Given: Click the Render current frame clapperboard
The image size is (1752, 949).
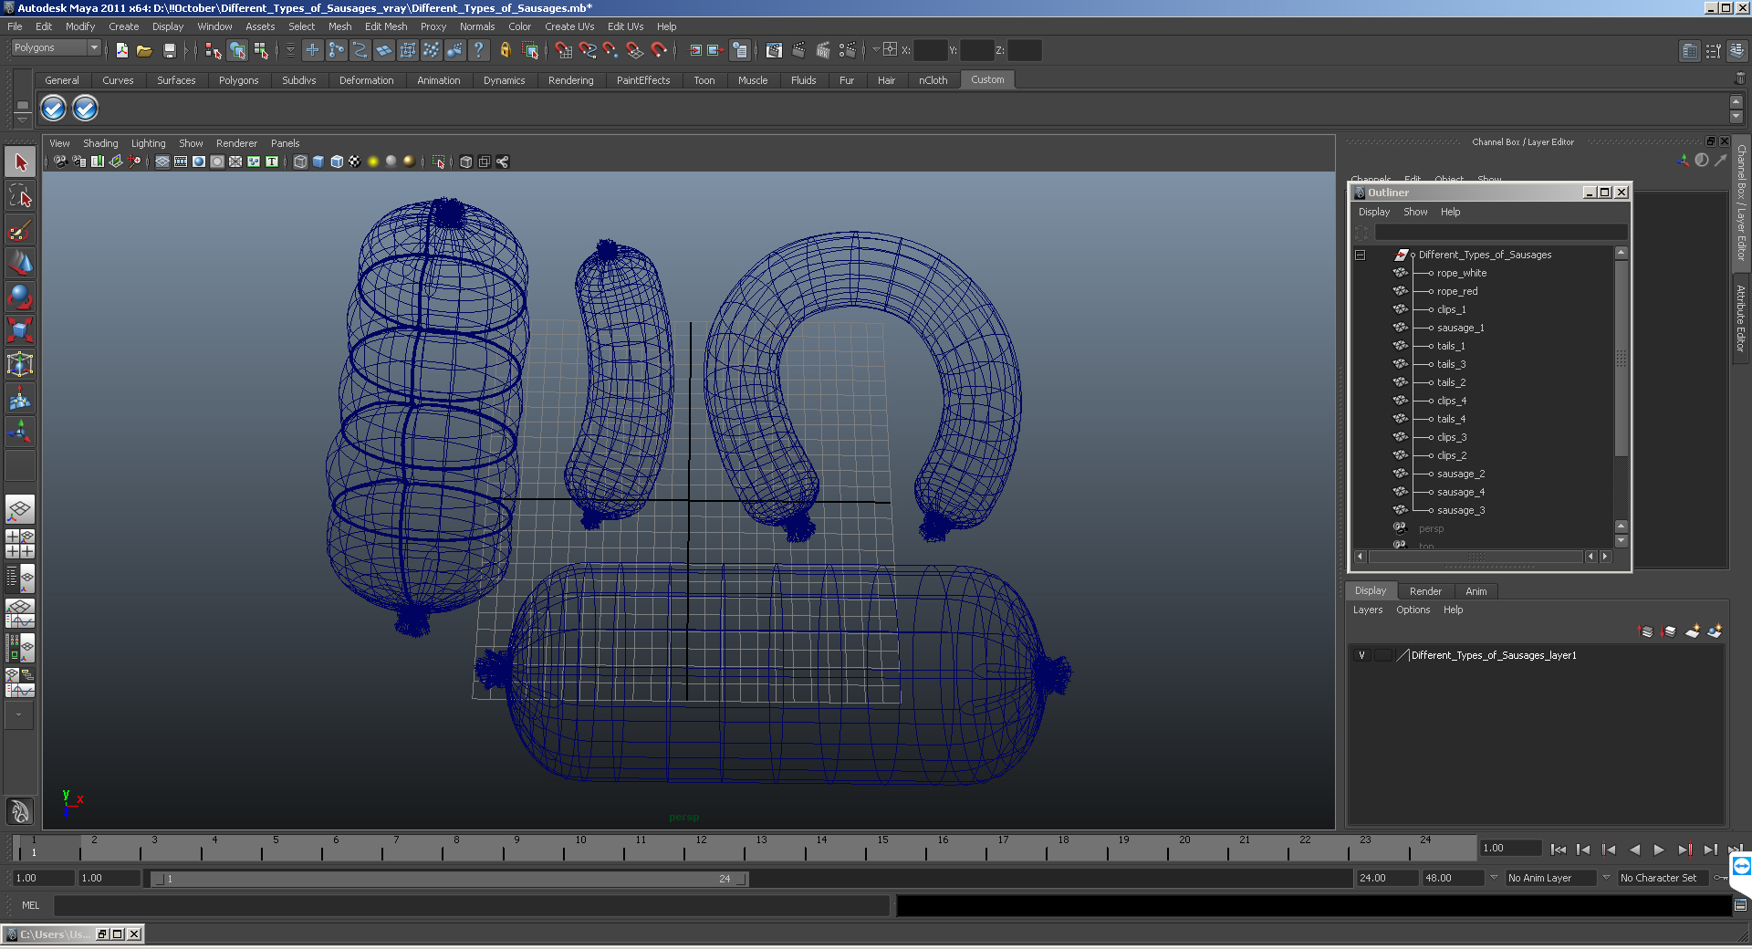Looking at the screenshot, I should [x=798, y=50].
